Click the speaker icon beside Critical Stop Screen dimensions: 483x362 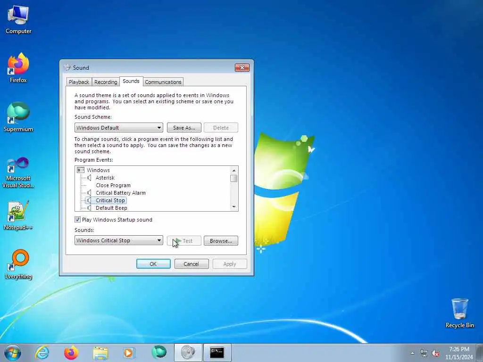[x=89, y=200]
